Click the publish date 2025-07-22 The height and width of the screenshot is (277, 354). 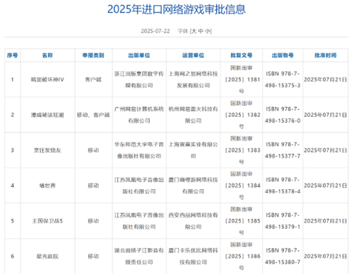click(x=155, y=31)
